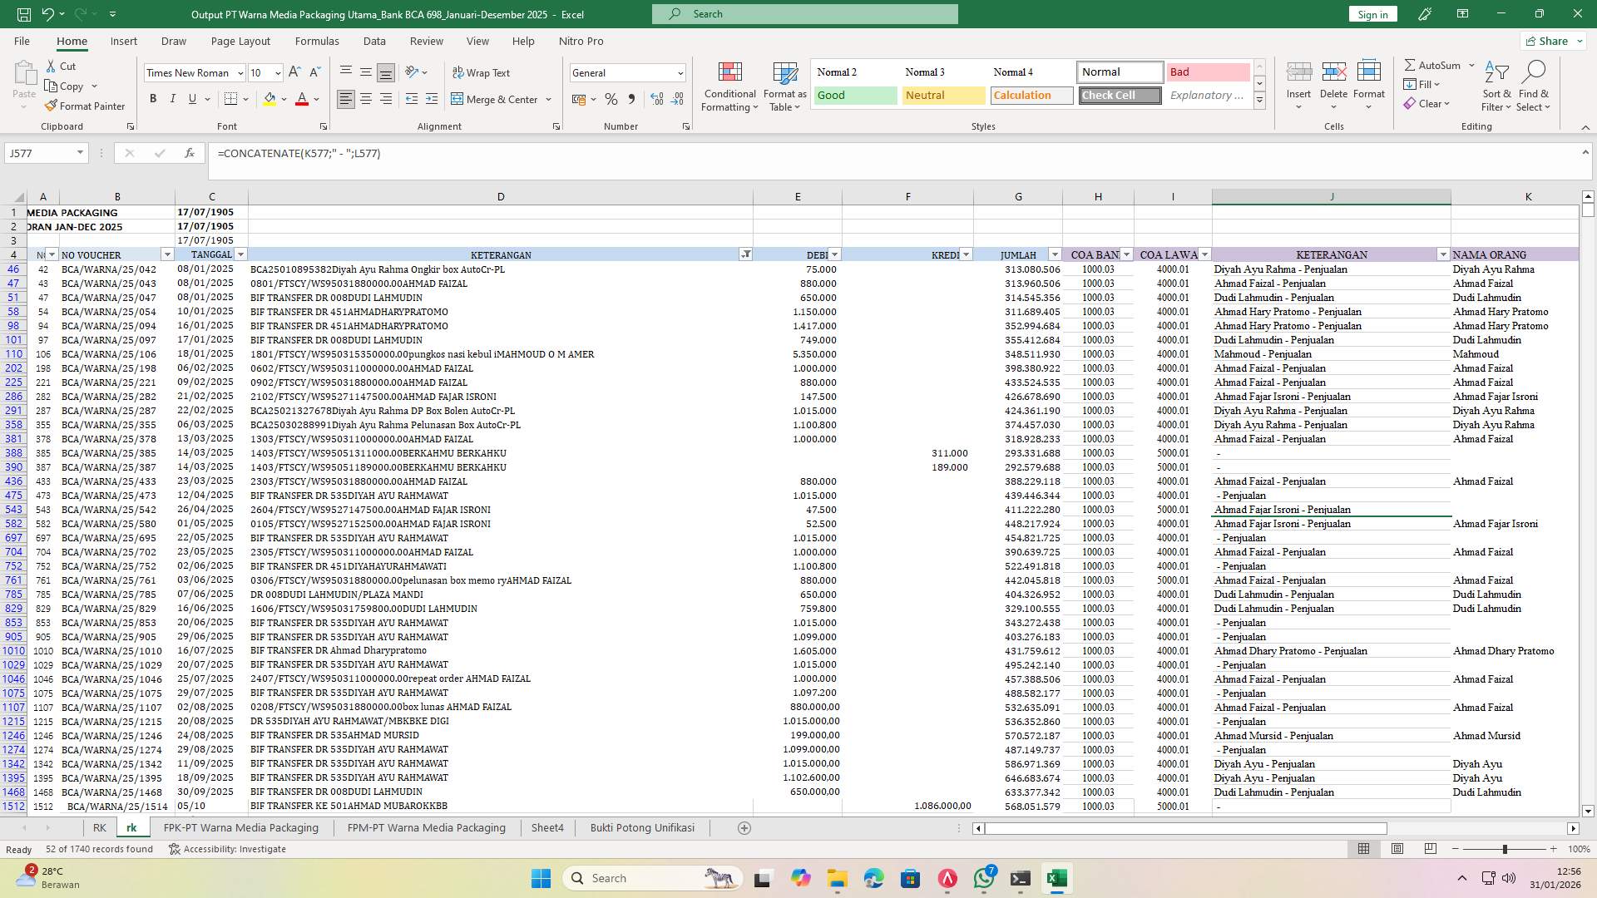The height and width of the screenshot is (898, 1597).
Task: Click Center alignment icon
Action: coord(366,98)
